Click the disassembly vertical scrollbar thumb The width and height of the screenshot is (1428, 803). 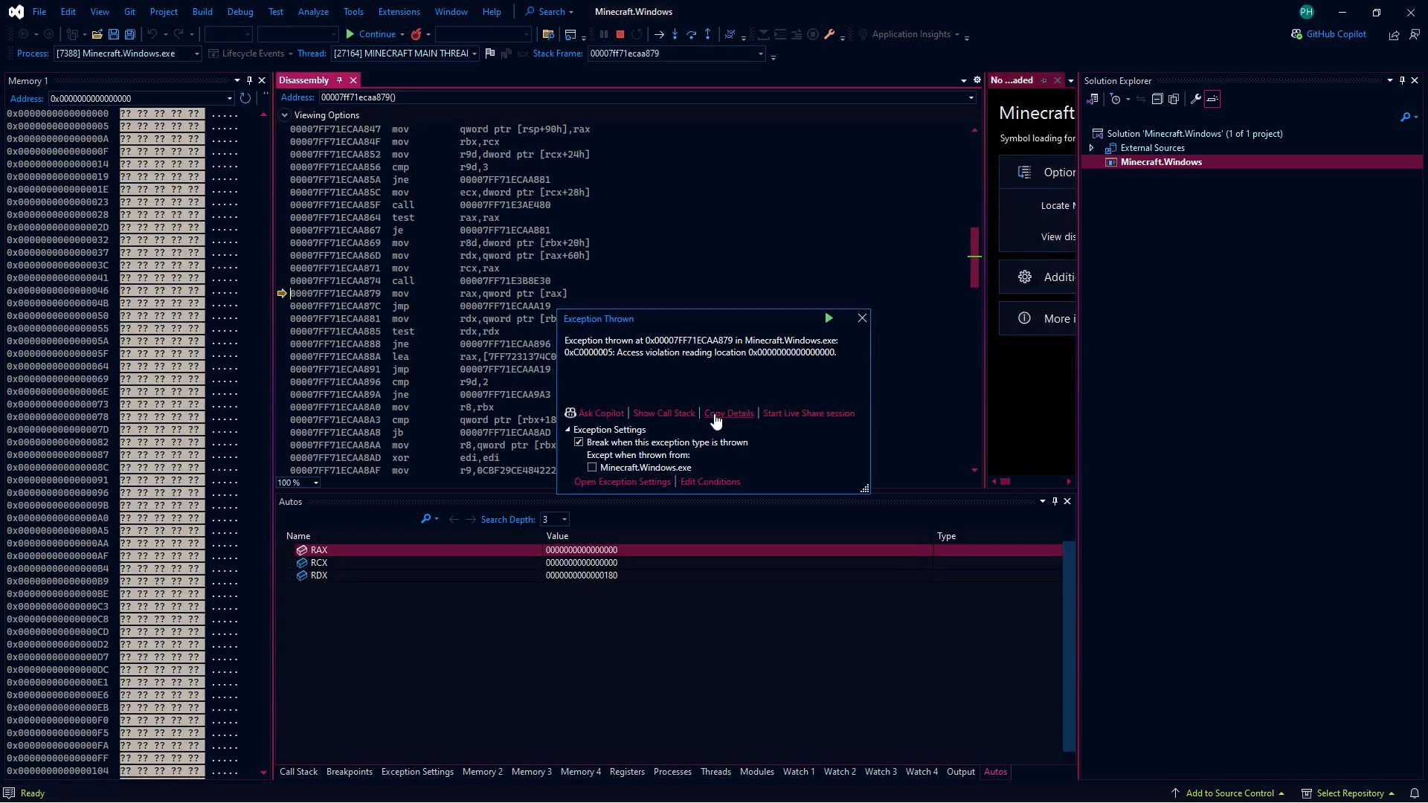974,257
